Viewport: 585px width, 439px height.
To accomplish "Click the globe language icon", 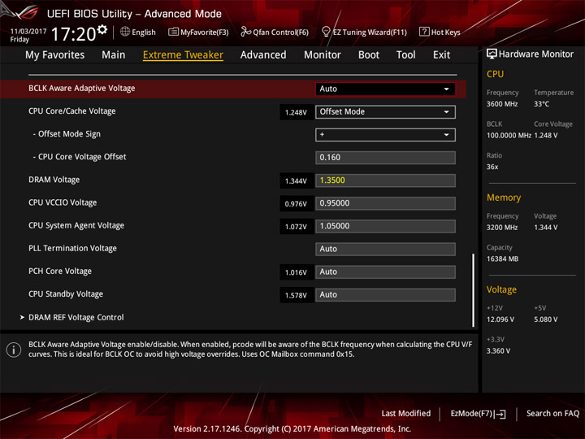I will coord(125,32).
